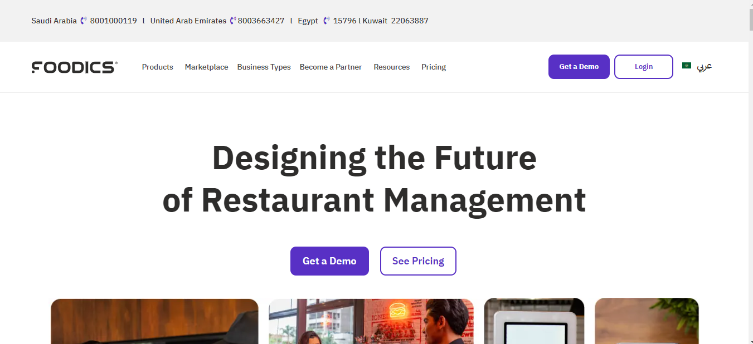Click the Saudi Arabia number 8001000119
Image resolution: width=753 pixels, height=344 pixels.
(x=113, y=21)
